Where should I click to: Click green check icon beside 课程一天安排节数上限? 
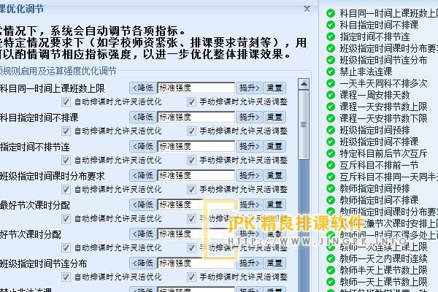[x=331, y=107]
